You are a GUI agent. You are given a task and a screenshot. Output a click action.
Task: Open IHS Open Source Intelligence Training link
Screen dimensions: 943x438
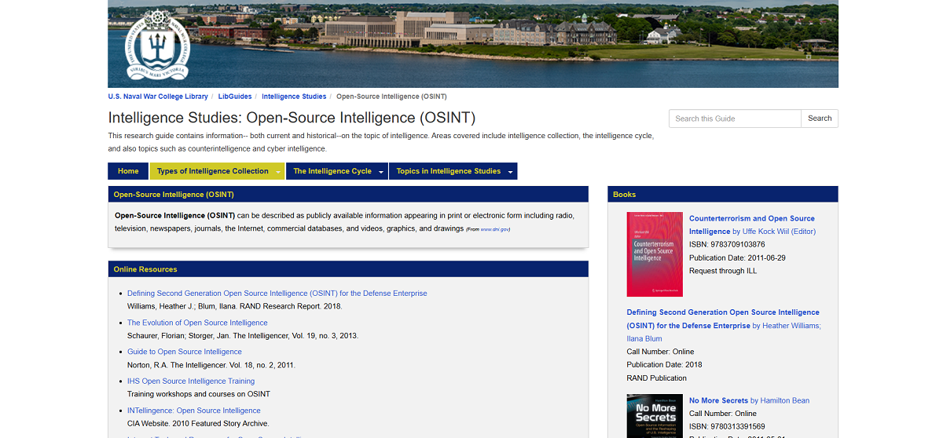tap(191, 381)
